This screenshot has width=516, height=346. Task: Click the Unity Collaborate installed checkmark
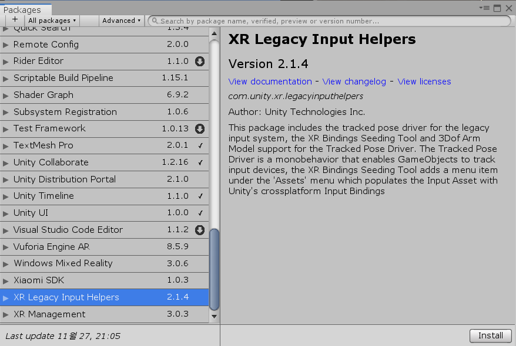click(200, 162)
